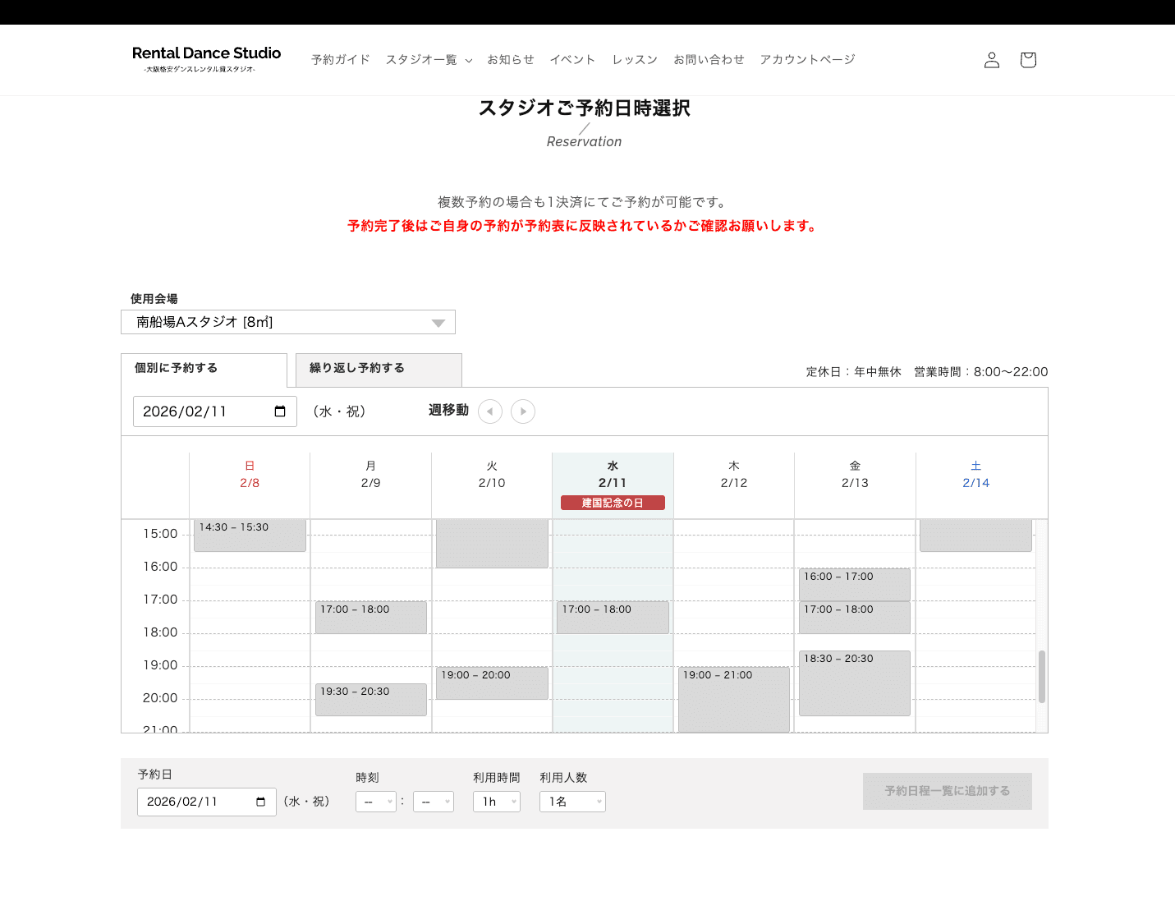Click the お問い合わせ menu item
The height and width of the screenshot is (901, 1175).
click(x=709, y=59)
